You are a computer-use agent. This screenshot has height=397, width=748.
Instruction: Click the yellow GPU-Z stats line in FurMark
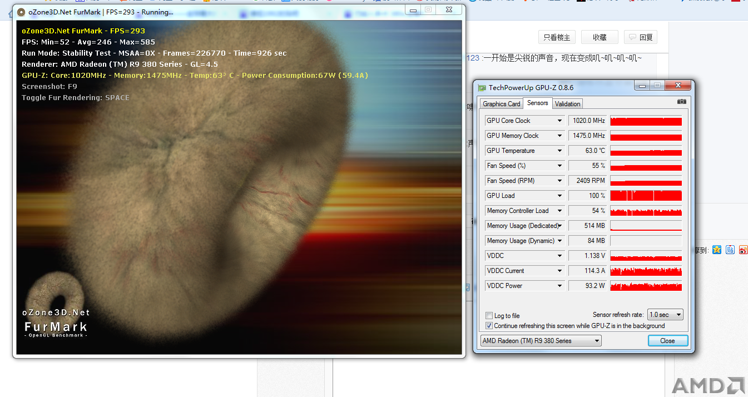coord(195,76)
